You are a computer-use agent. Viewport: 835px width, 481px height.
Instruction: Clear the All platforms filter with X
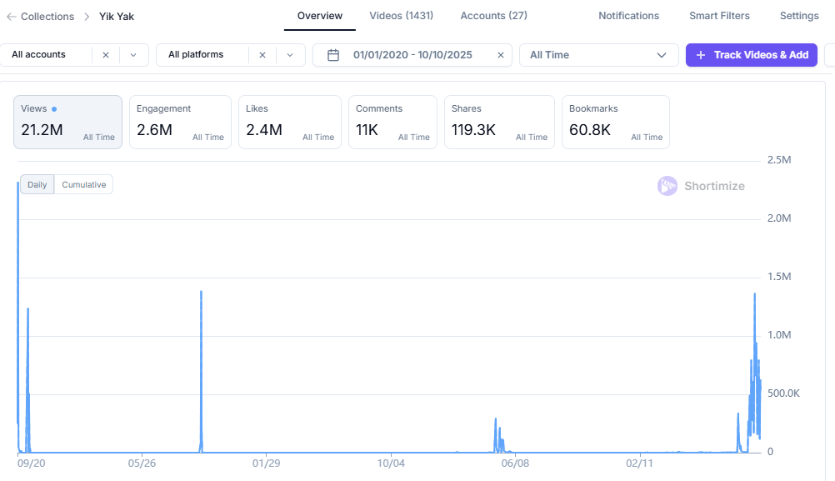262,55
